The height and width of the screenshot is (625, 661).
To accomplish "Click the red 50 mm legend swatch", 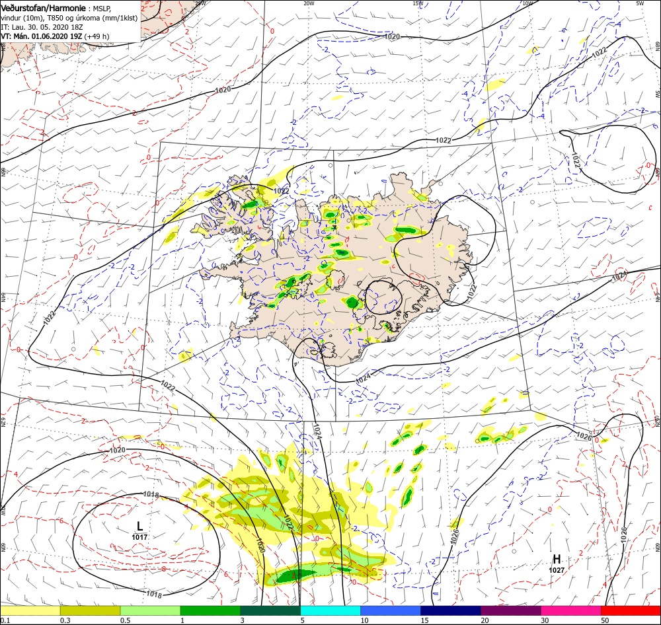I will tap(631, 610).
